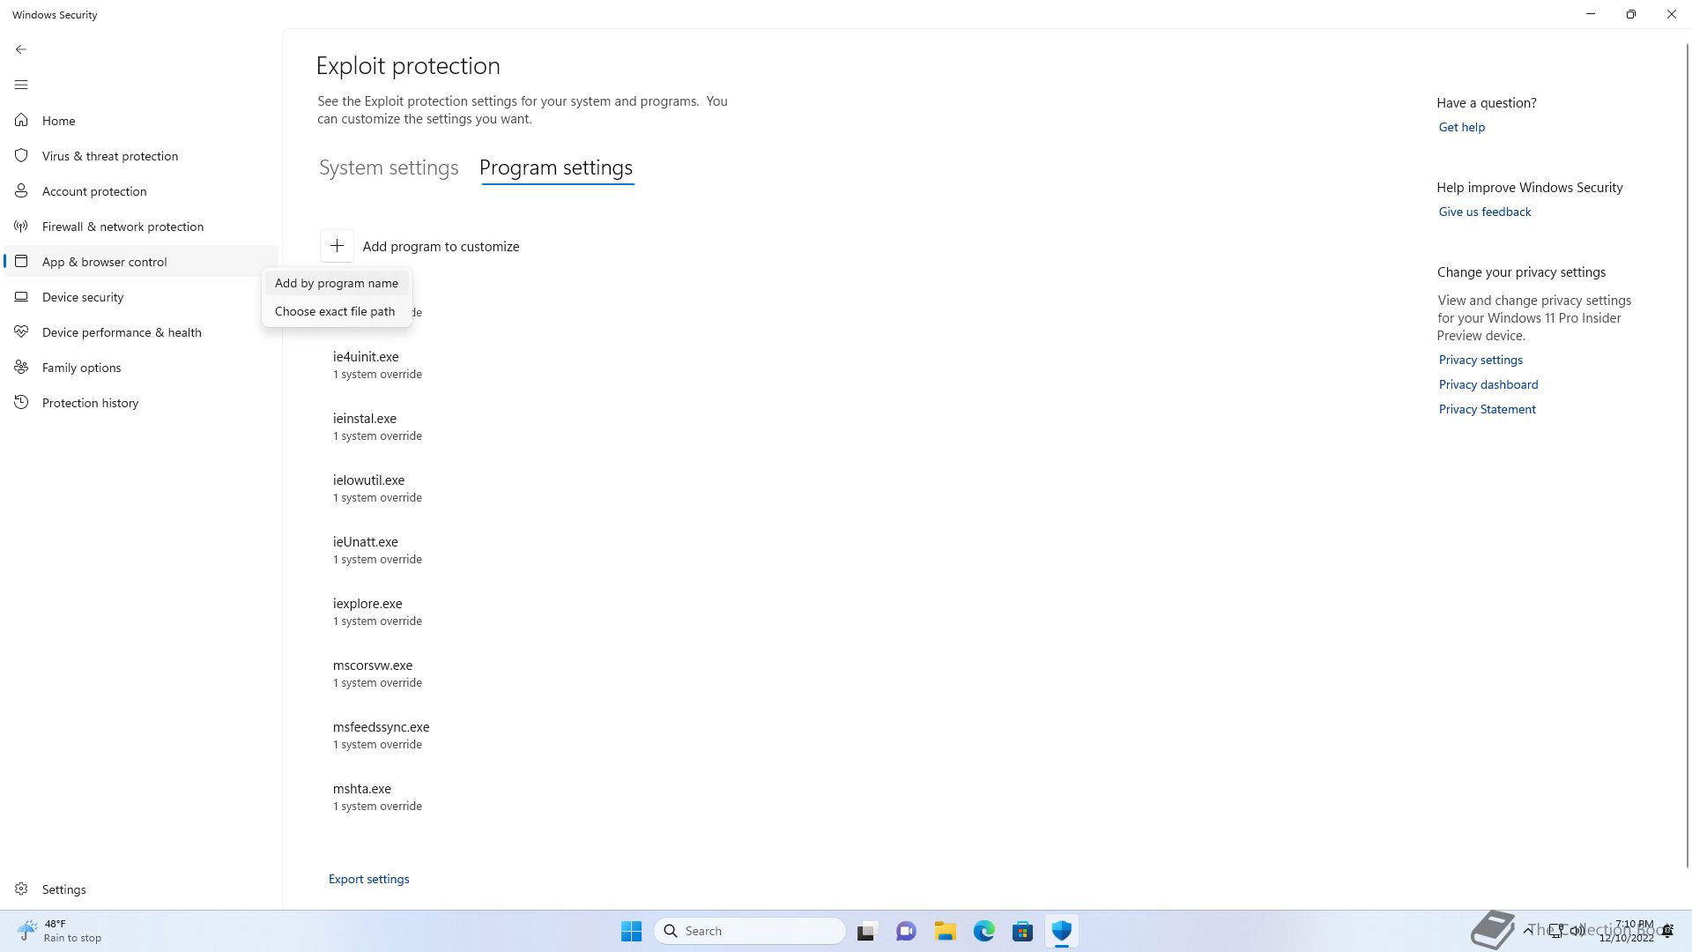Open the Privacy dashboard link
The width and height of the screenshot is (1692, 952).
[1488, 384]
